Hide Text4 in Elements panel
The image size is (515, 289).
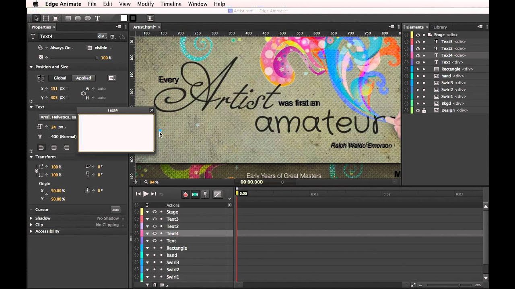tap(418, 55)
